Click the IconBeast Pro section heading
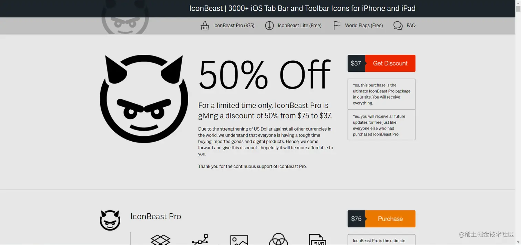Screen dimensions: 521x245 (x=156, y=216)
